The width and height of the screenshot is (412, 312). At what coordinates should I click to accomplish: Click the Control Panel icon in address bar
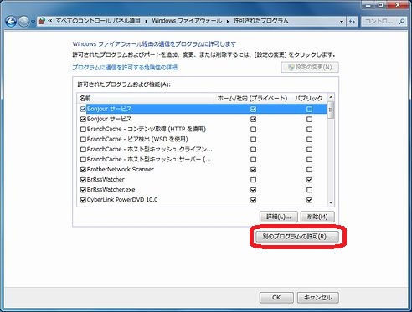[42, 21]
